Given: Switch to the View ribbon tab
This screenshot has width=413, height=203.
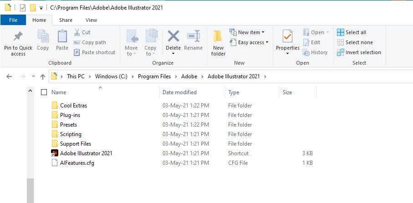Looking at the screenshot, I should point(91,20).
